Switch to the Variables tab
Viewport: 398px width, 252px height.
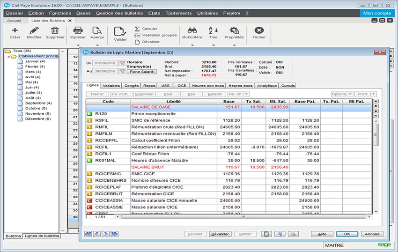click(111, 86)
